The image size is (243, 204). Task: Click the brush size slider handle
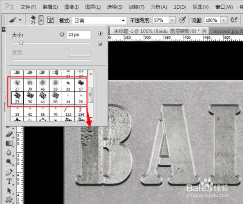coord(21,43)
